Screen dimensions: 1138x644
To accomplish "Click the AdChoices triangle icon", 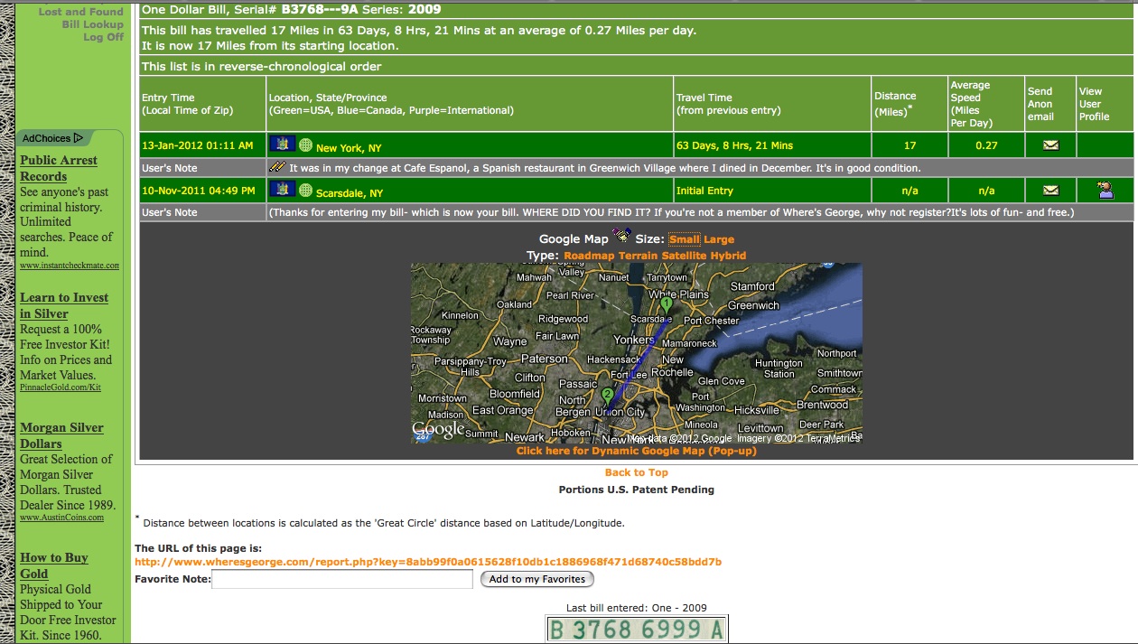I will point(79,138).
